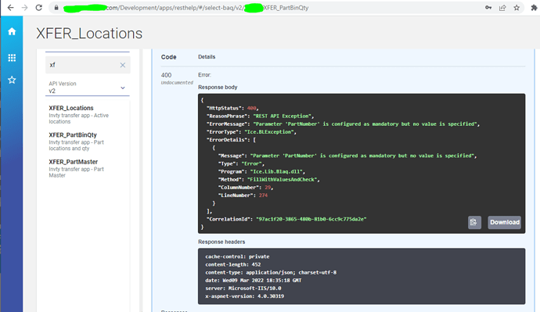Image resolution: width=540 pixels, height=312 pixels.
Task: Go back with browser back arrow
Action: click(10, 8)
